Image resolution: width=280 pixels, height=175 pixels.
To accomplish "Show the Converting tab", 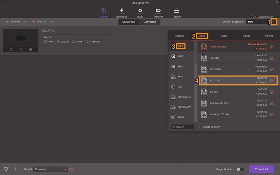I will [129, 22].
